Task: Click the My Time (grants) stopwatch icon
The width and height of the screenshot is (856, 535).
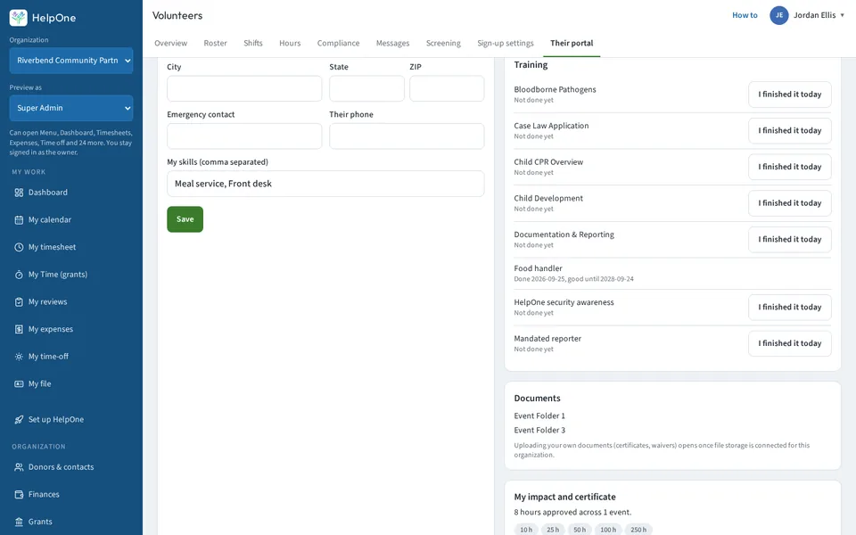Action: (x=19, y=275)
